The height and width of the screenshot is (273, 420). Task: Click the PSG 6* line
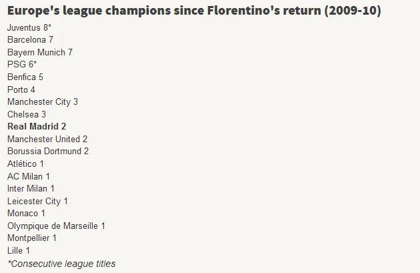22,64
